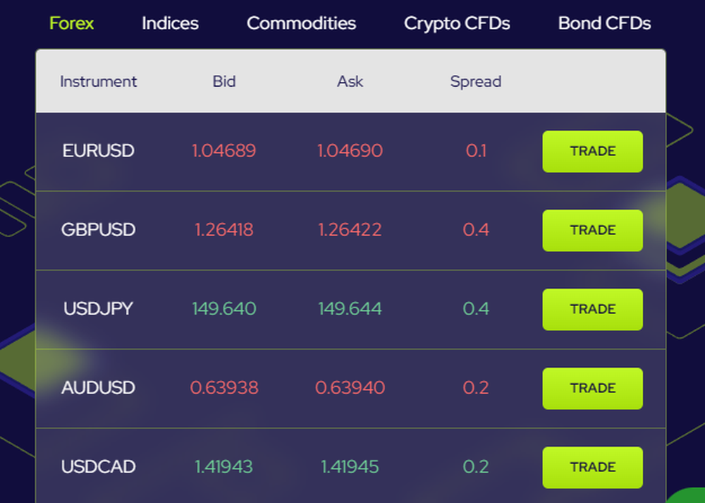
Task: Click TRADE button for USDJPY
Action: pos(593,310)
